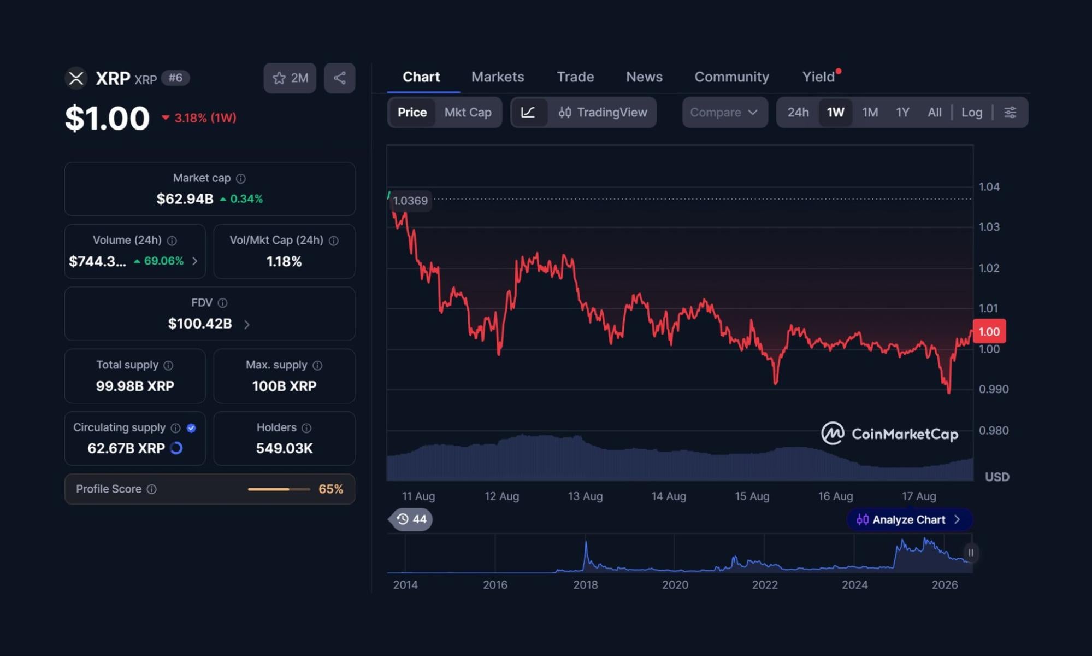Click the 1.00 current price marker
Screen dimensions: 1092x656
pos(989,331)
